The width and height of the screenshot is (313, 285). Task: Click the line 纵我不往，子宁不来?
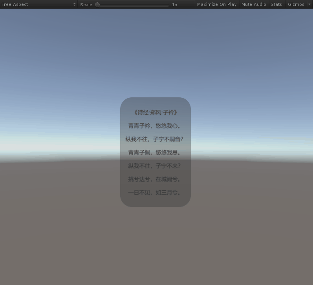tap(154, 166)
